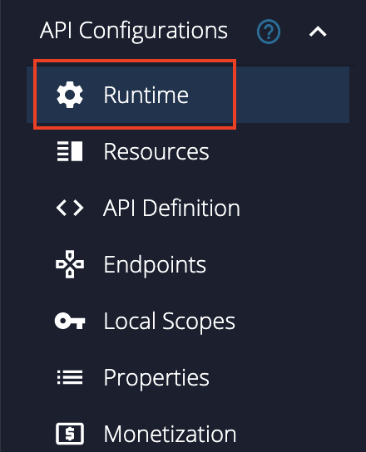The width and height of the screenshot is (366, 452).
Task: Click the Local Scopes key icon
Action: click(x=70, y=321)
